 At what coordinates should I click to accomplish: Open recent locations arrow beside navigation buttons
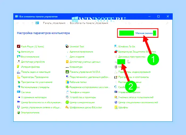28,23
